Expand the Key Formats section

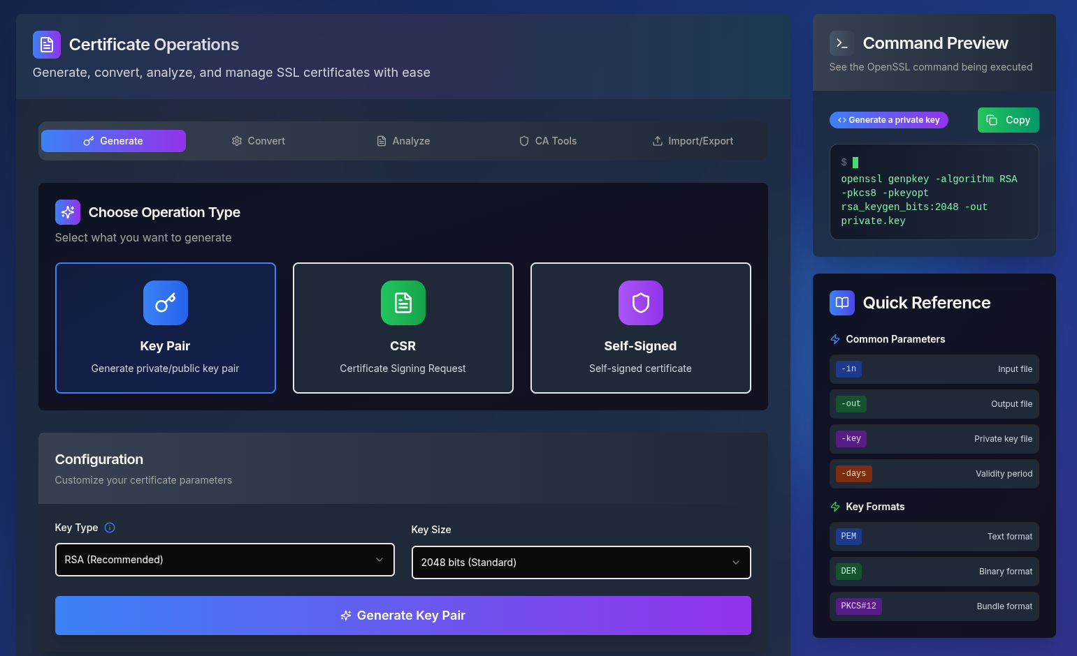pyautogui.click(x=874, y=506)
